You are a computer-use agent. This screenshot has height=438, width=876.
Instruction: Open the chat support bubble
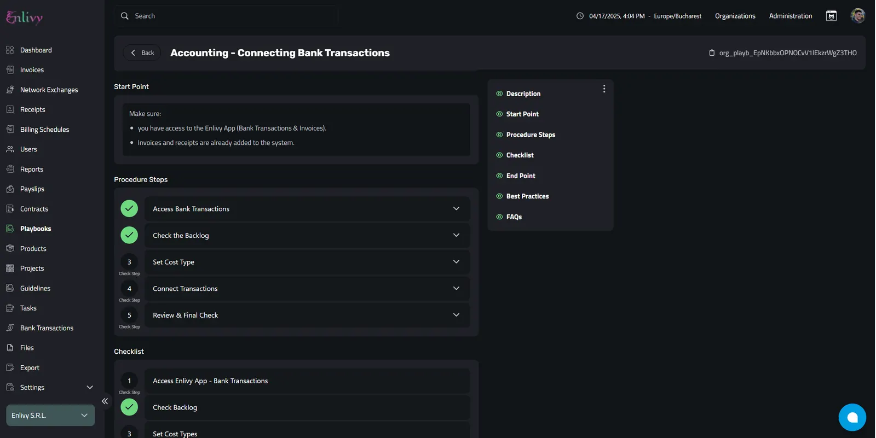point(852,417)
